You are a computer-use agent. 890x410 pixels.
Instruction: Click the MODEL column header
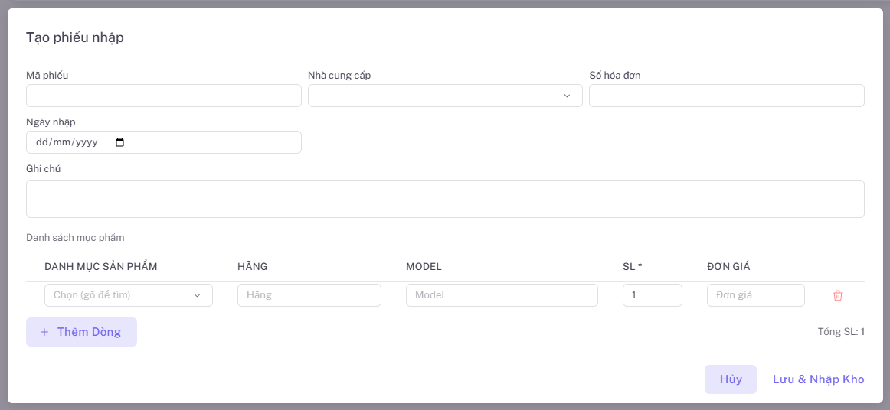pos(424,267)
